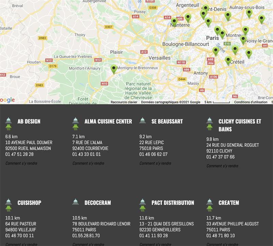
Task: Click phone number 01 41 11 93 28
Action: click(x=154, y=235)
